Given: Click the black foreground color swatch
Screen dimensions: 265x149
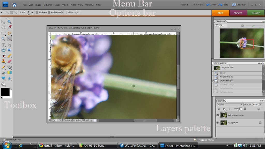Looking at the screenshot, I should (5, 92).
